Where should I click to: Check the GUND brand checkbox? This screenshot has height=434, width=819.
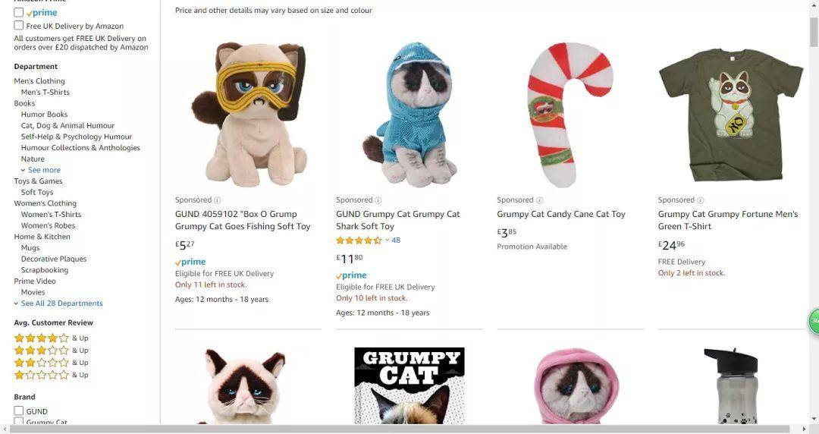[19, 411]
